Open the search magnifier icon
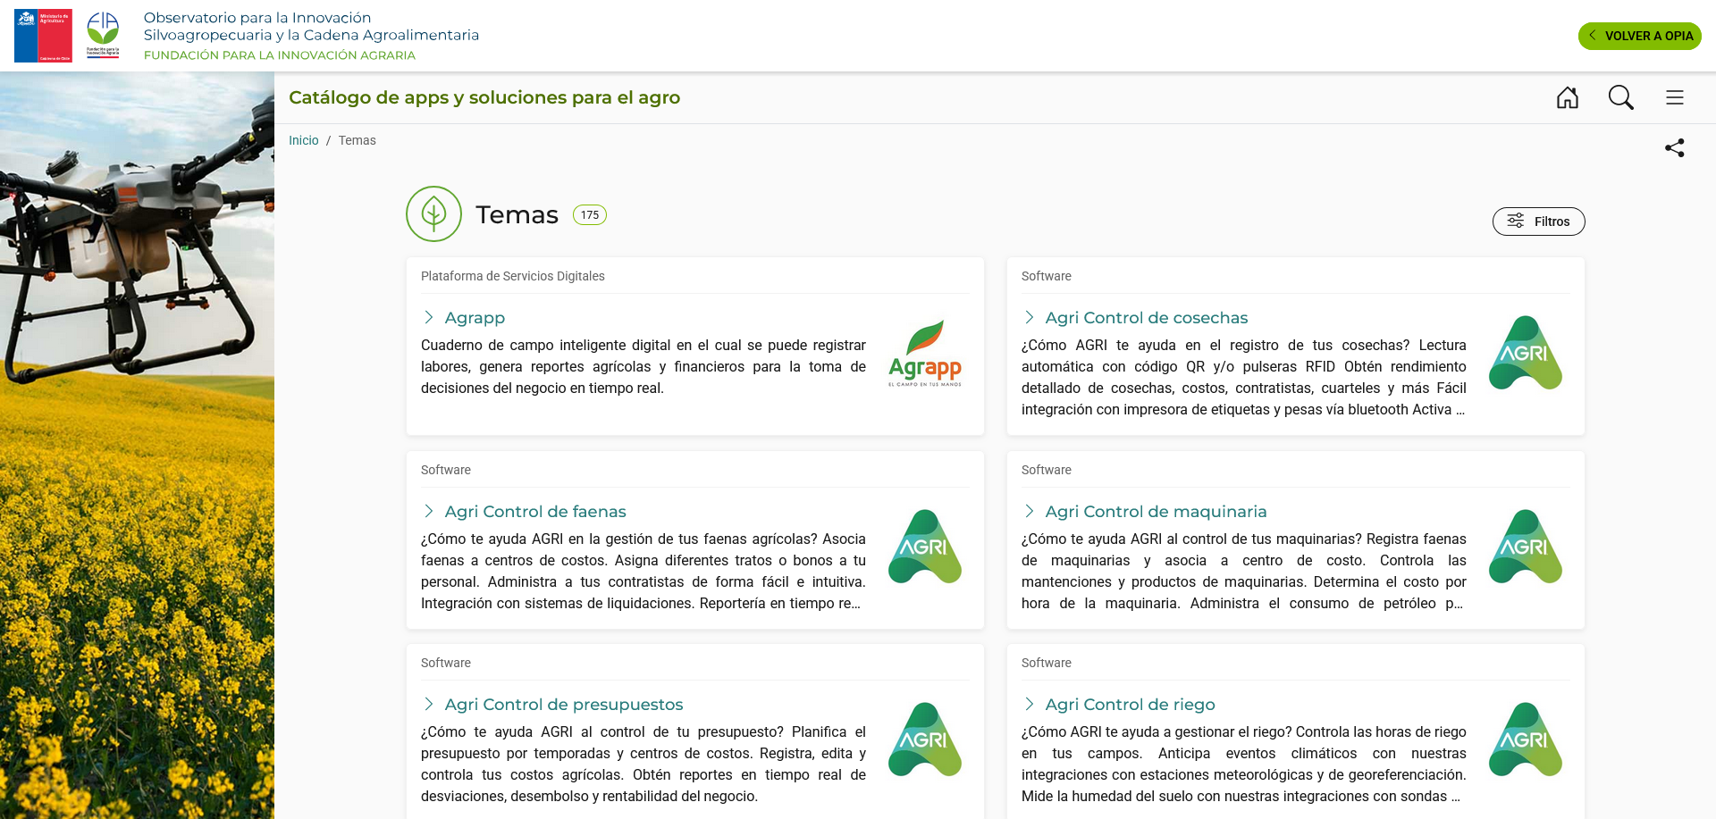Viewport: 1716px width, 819px height. click(x=1621, y=97)
